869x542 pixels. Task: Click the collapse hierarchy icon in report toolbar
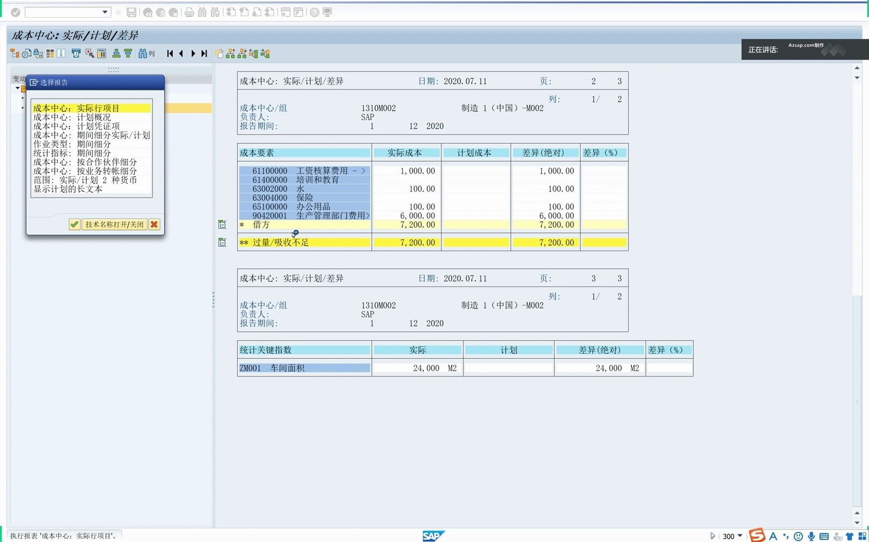coord(242,54)
